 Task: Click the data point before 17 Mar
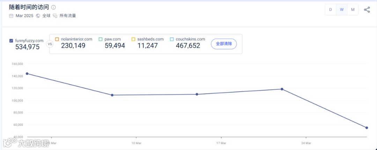point(197,94)
